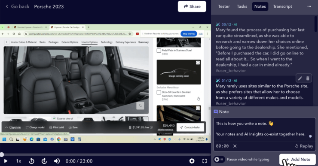Open the Transcript tab

(282, 6)
